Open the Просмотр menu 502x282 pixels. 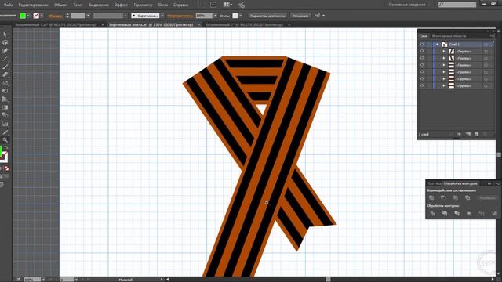(x=143, y=5)
